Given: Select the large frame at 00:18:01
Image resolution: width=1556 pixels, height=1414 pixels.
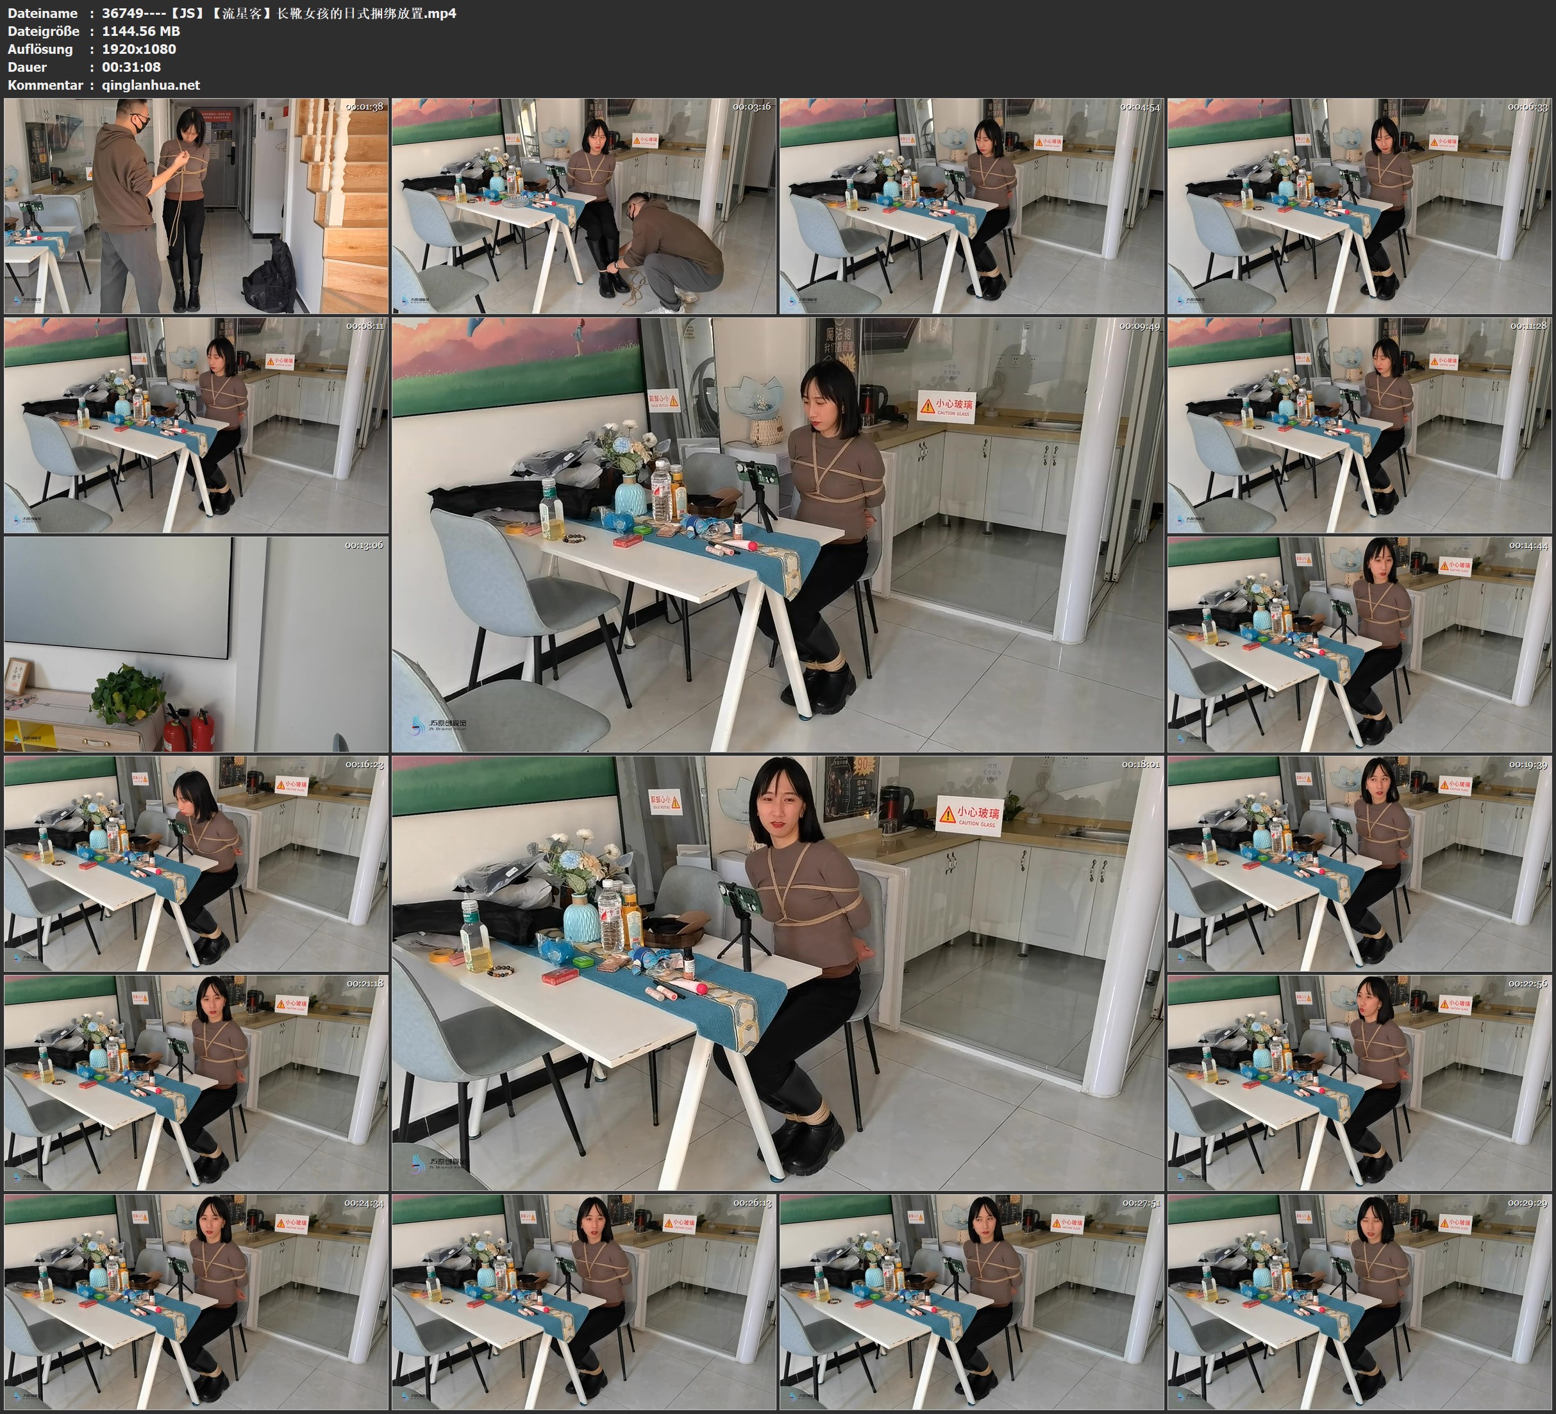Looking at the screenshot, I should click(777, 973).
